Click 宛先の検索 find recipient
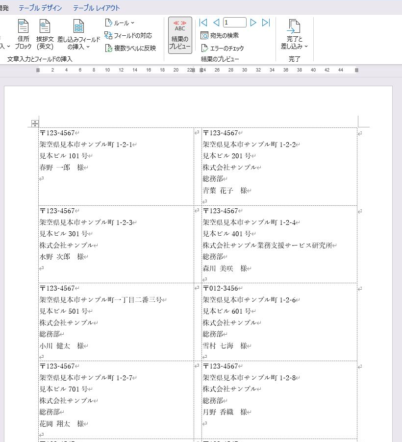 [220, 35]
